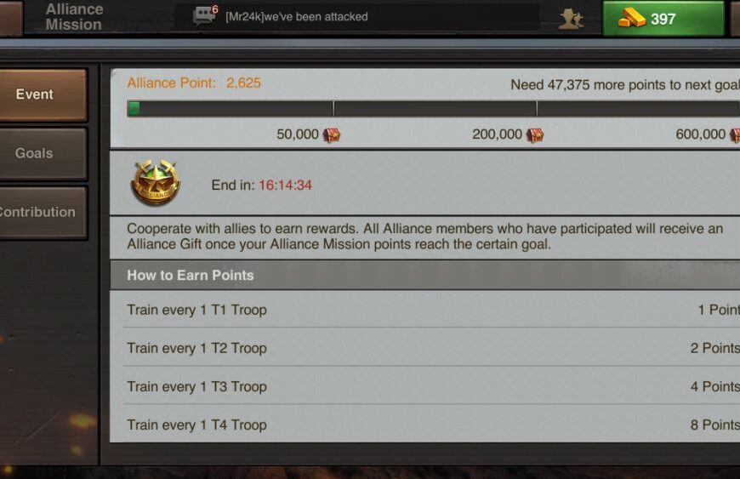Viewport: 740px width, 479px height.
Task: Click the green progress fill on bar
Action: click(x=134, y=109)
